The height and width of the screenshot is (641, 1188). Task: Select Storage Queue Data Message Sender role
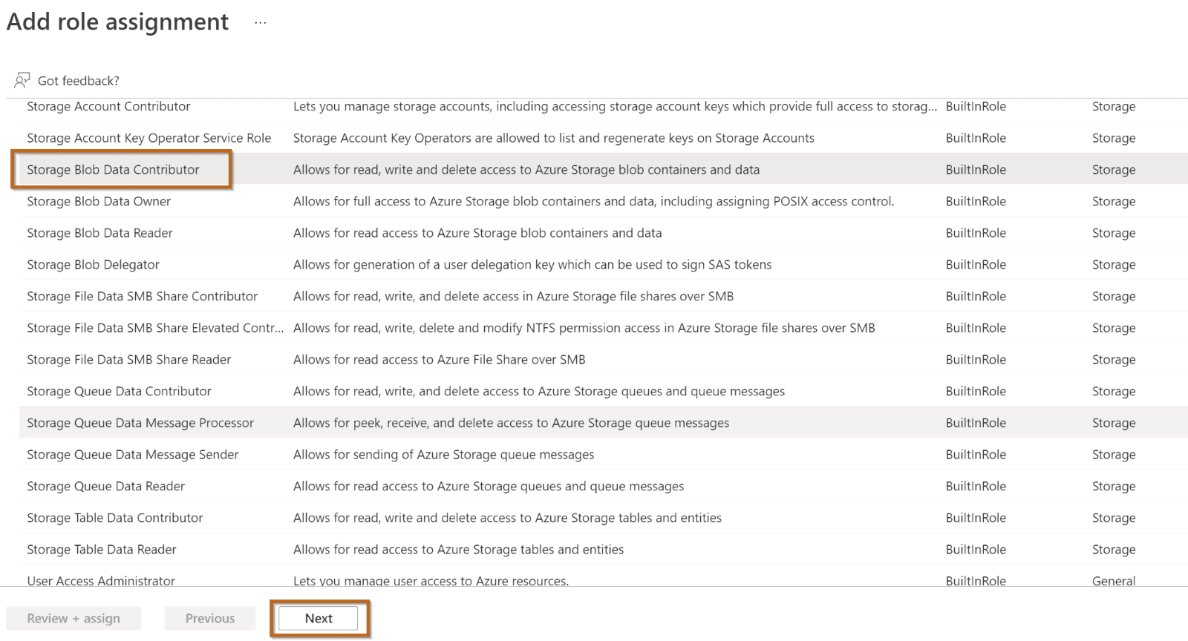point(133,455)
